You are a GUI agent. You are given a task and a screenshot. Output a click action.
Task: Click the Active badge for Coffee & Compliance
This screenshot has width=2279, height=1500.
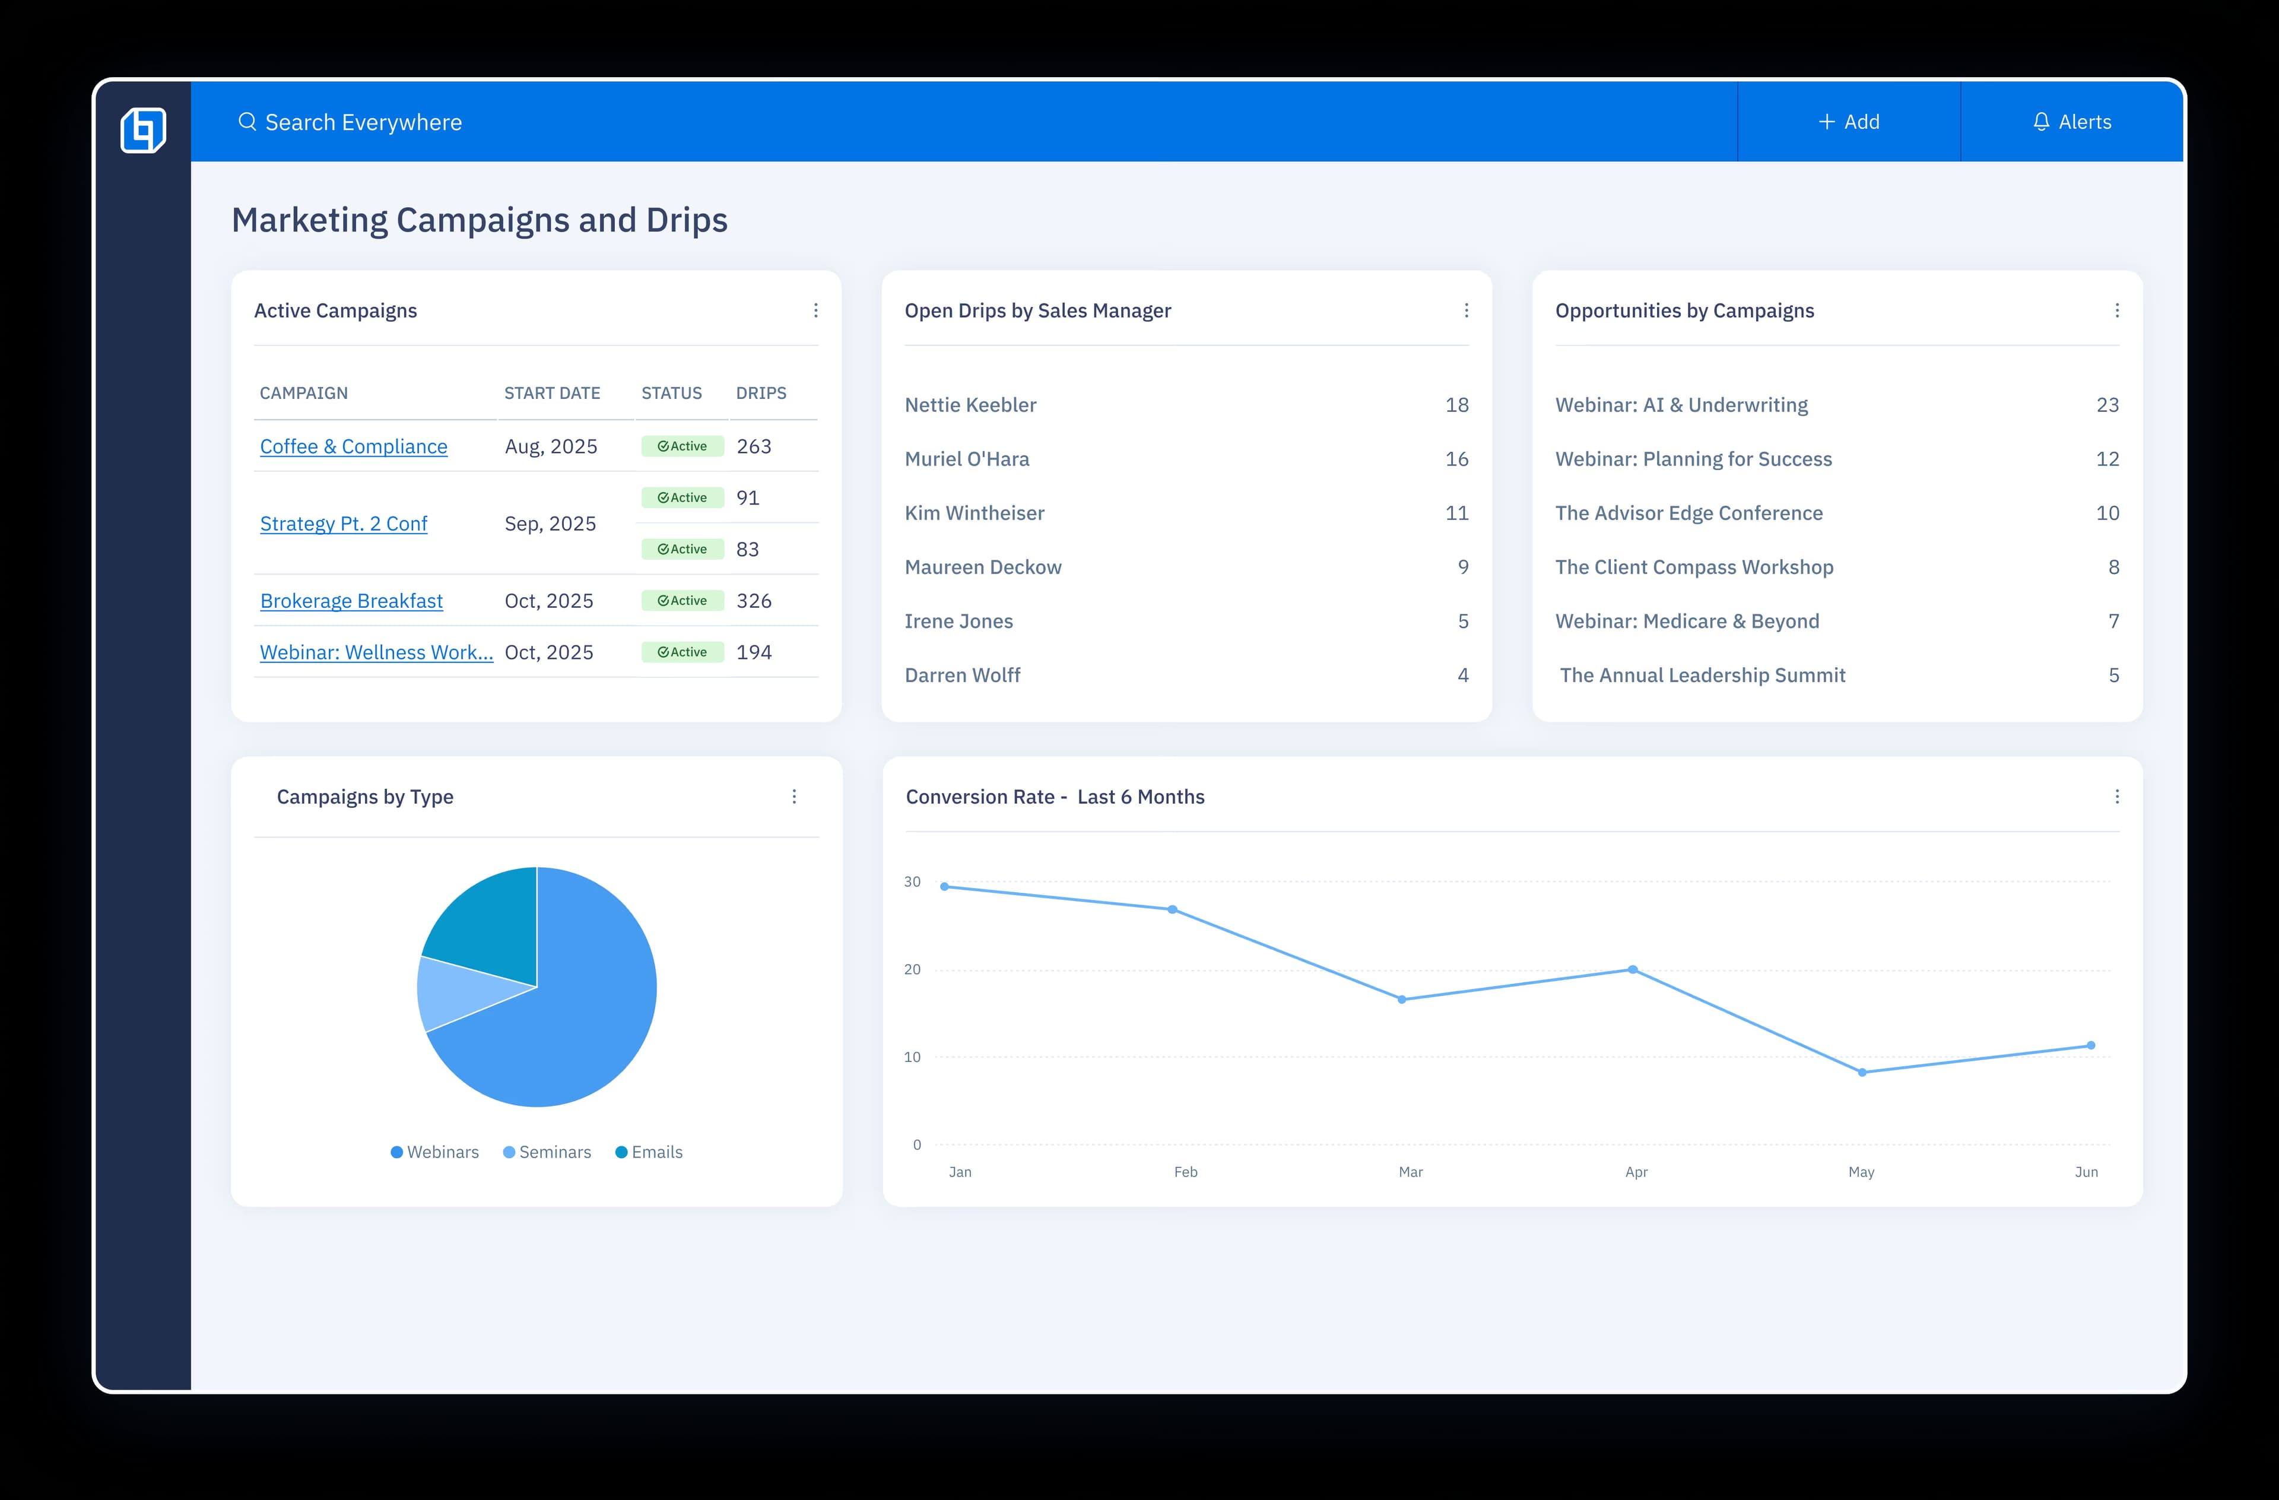pos(682,445)
